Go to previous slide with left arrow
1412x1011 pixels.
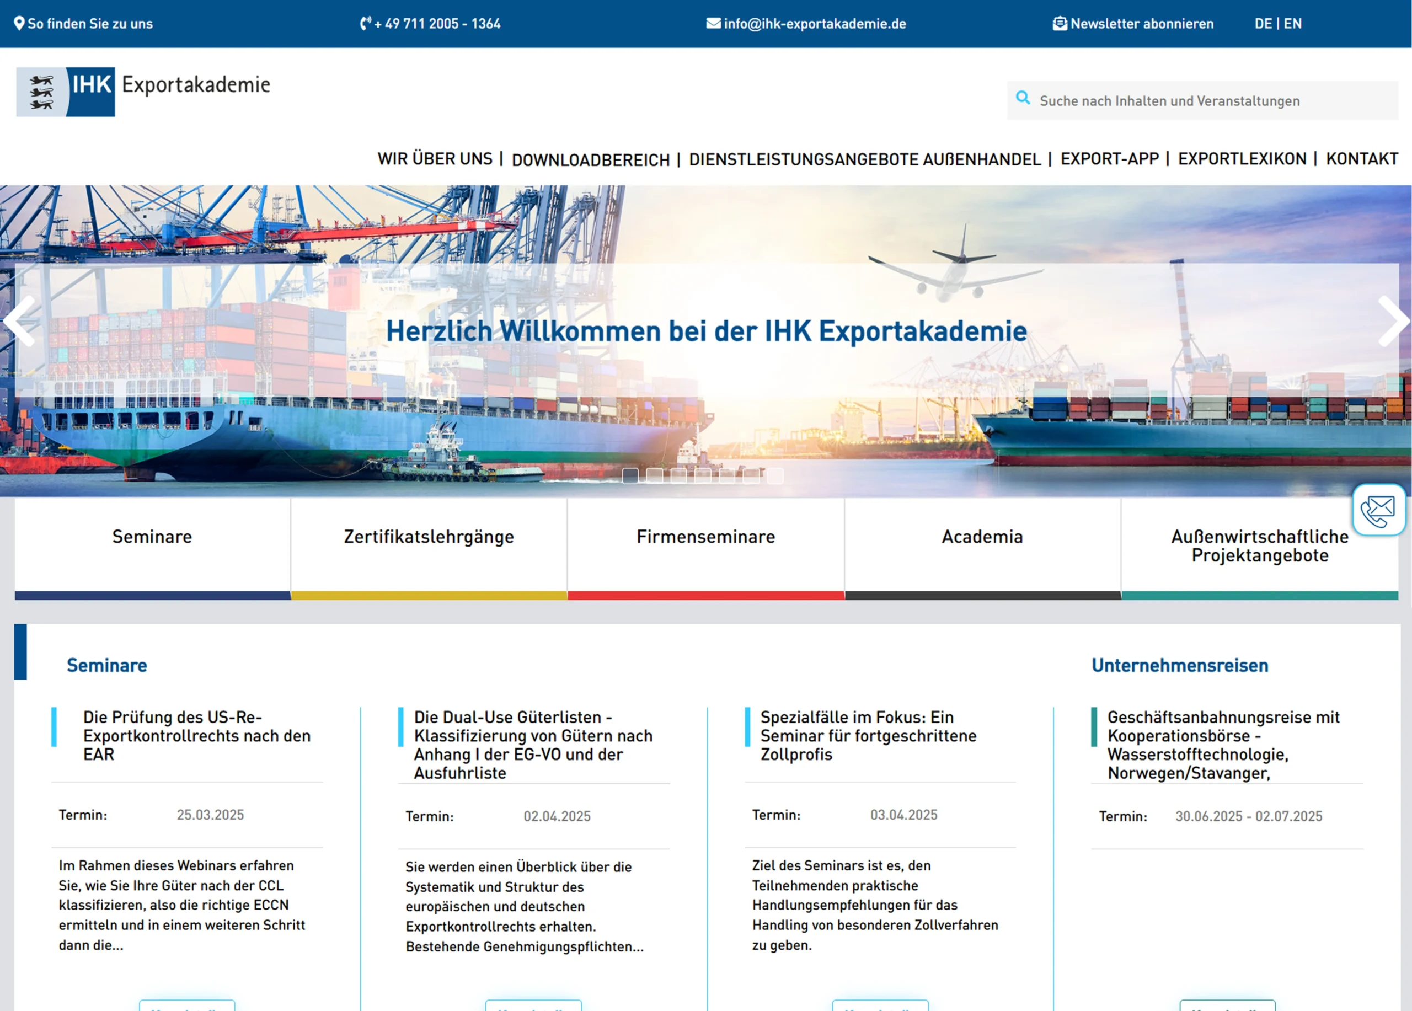tap(20, 321)
